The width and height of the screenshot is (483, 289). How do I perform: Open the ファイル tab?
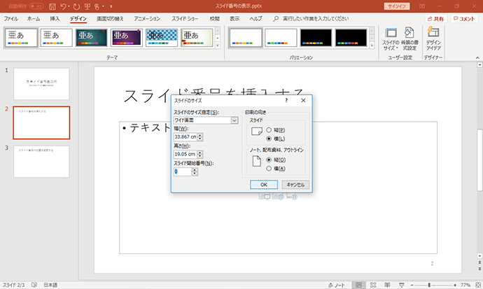(10, 19)
